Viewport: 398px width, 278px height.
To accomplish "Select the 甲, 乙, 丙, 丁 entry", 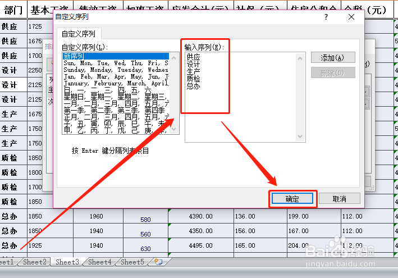I will click(x=116, y=130).
